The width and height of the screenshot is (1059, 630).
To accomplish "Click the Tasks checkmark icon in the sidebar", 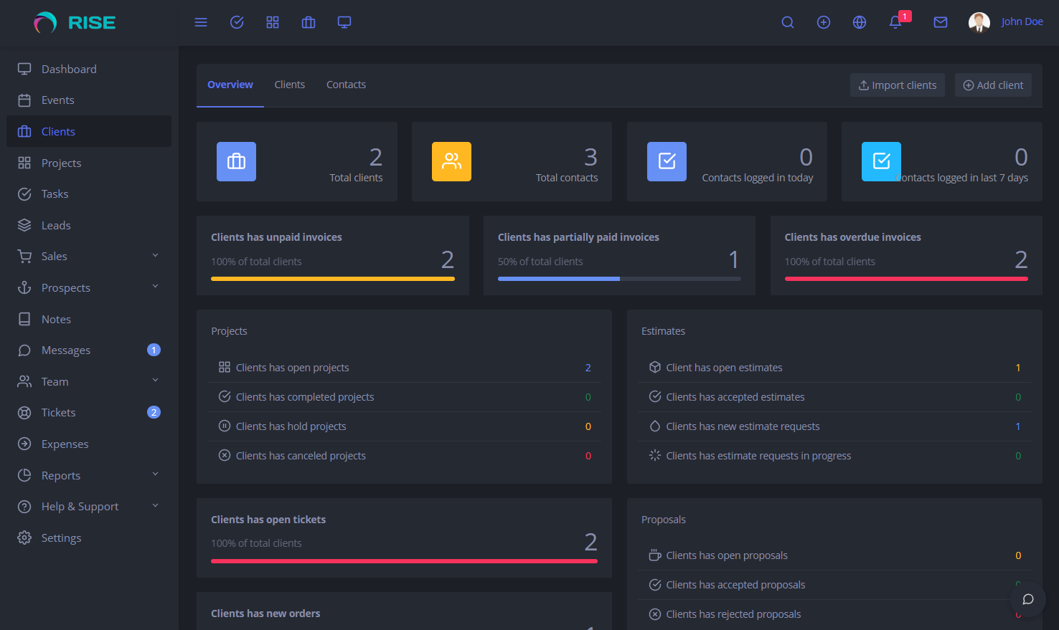I will tap(24, 194).
